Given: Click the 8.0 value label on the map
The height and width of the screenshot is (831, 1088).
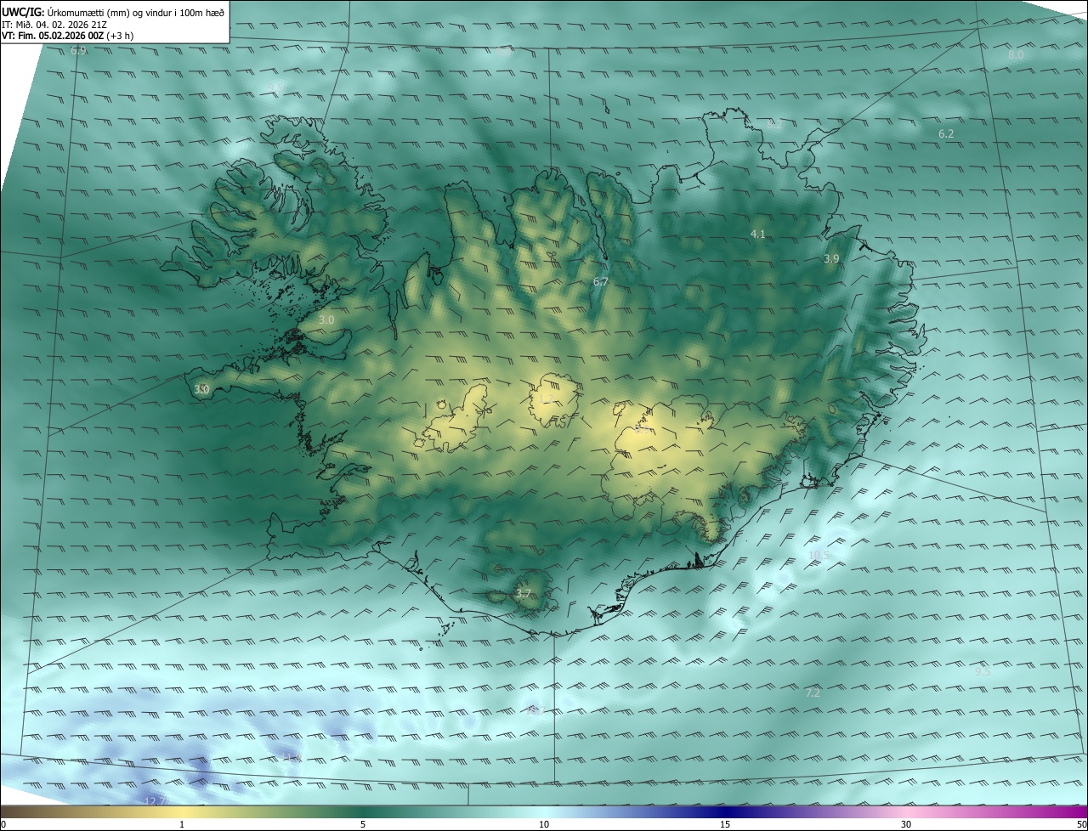Looking at the screenshot, I should coord(1016,54).
